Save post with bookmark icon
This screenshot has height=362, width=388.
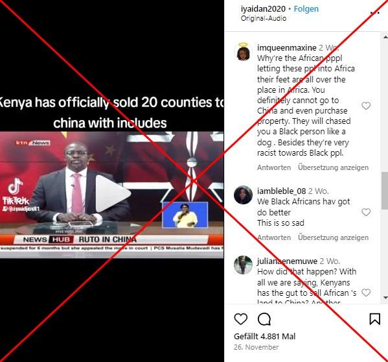click(x=374, y=319)
